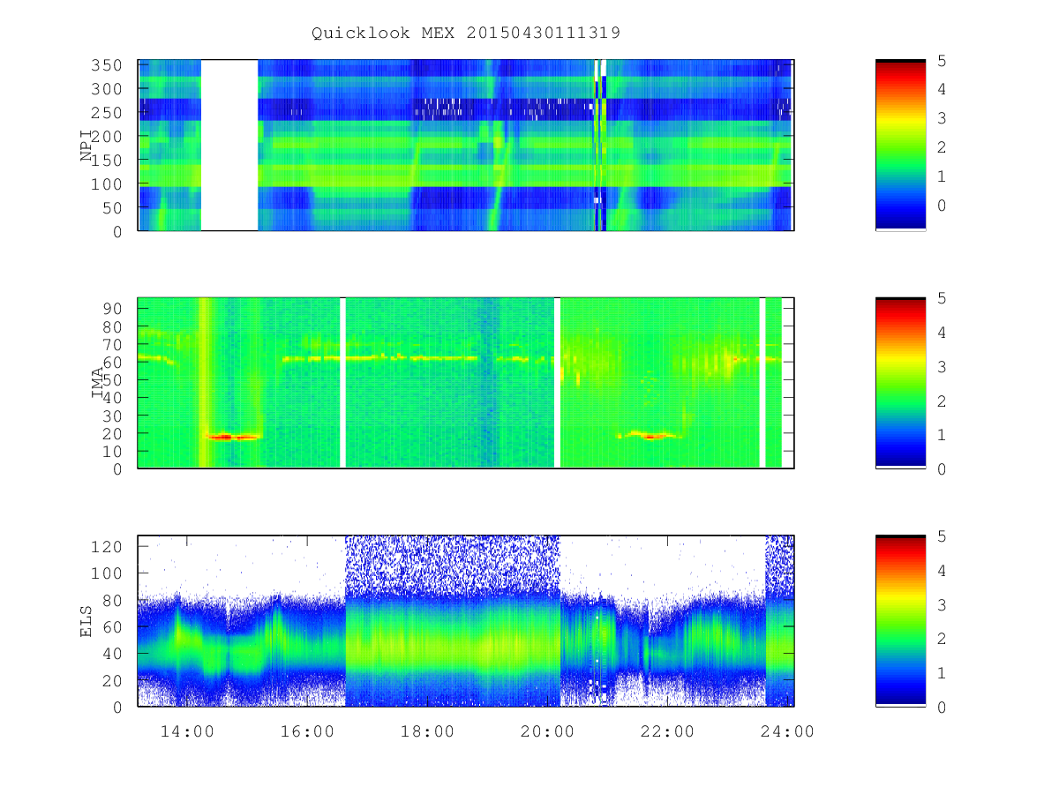Click the 16:00 time tick label
The image size is (1059, 794).
tap(307, 731)
